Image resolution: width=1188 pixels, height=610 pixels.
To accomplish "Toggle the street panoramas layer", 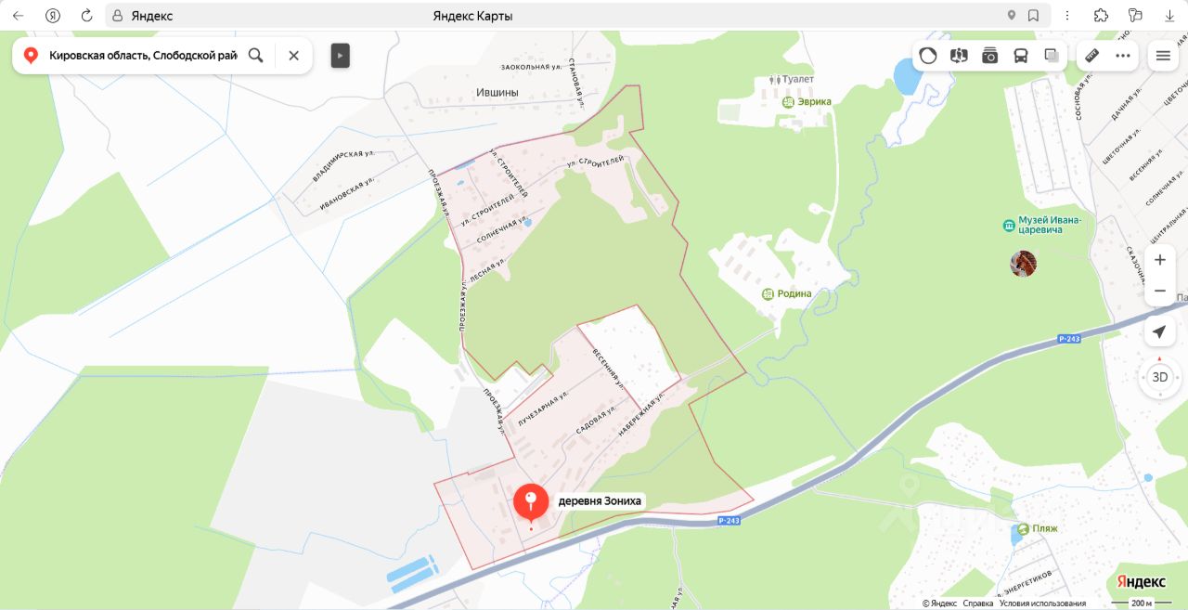I will point(959,55).
